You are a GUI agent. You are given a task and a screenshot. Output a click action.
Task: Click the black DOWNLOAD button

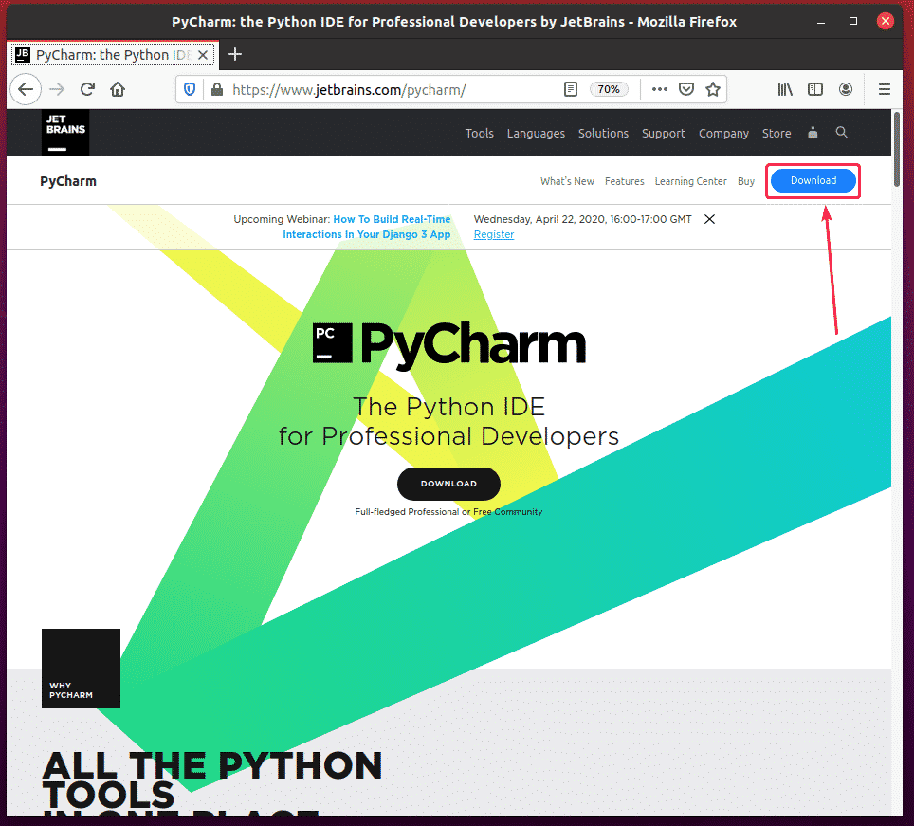tap(448, 484)
